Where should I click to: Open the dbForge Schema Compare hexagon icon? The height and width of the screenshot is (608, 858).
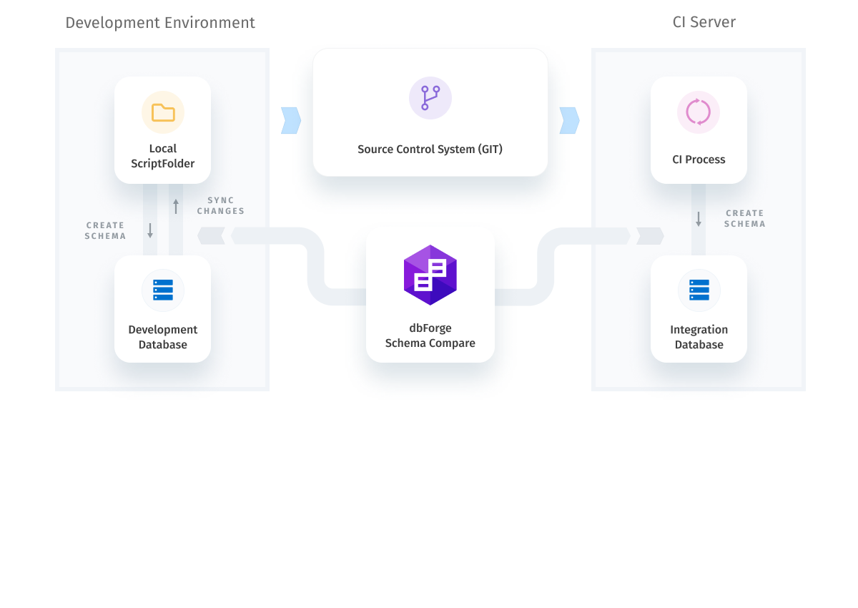[x=430, y=275]
